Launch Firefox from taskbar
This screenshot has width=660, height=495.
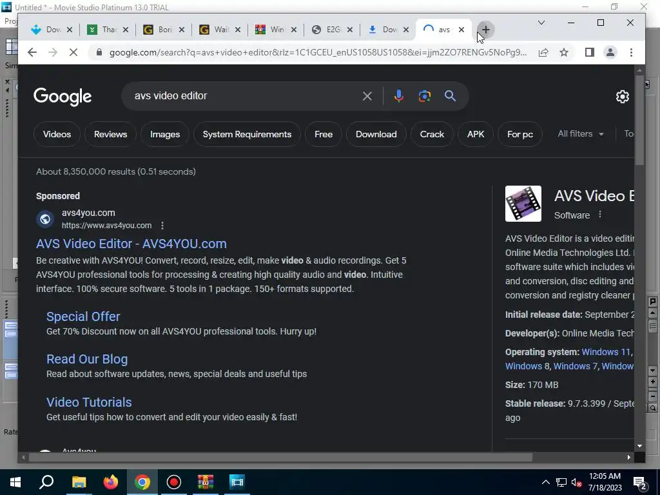111,482
